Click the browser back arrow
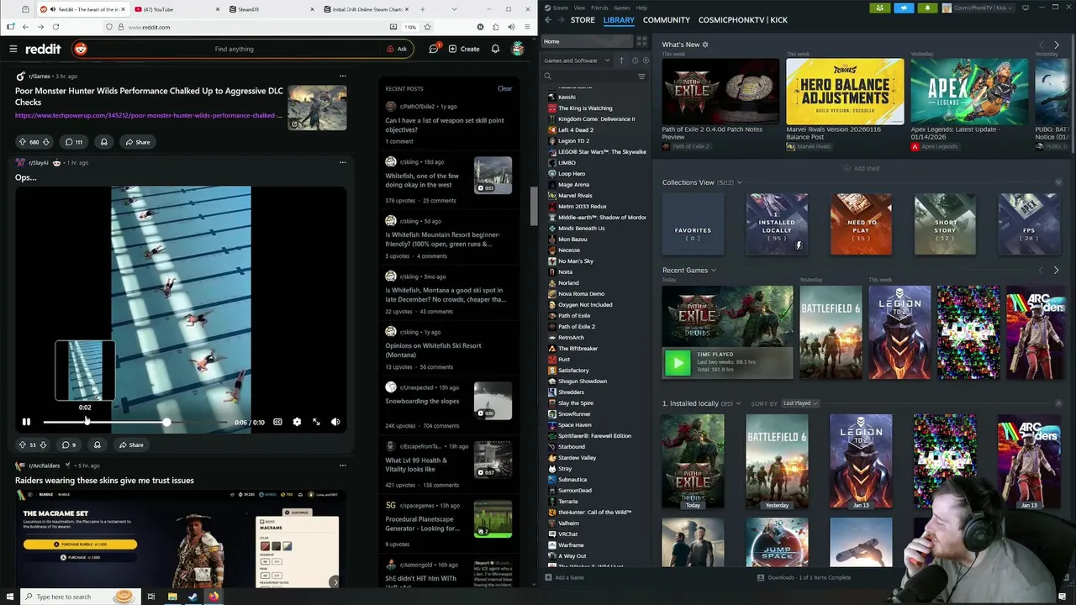Viewport: 1076px width, 605px height. 25,27
